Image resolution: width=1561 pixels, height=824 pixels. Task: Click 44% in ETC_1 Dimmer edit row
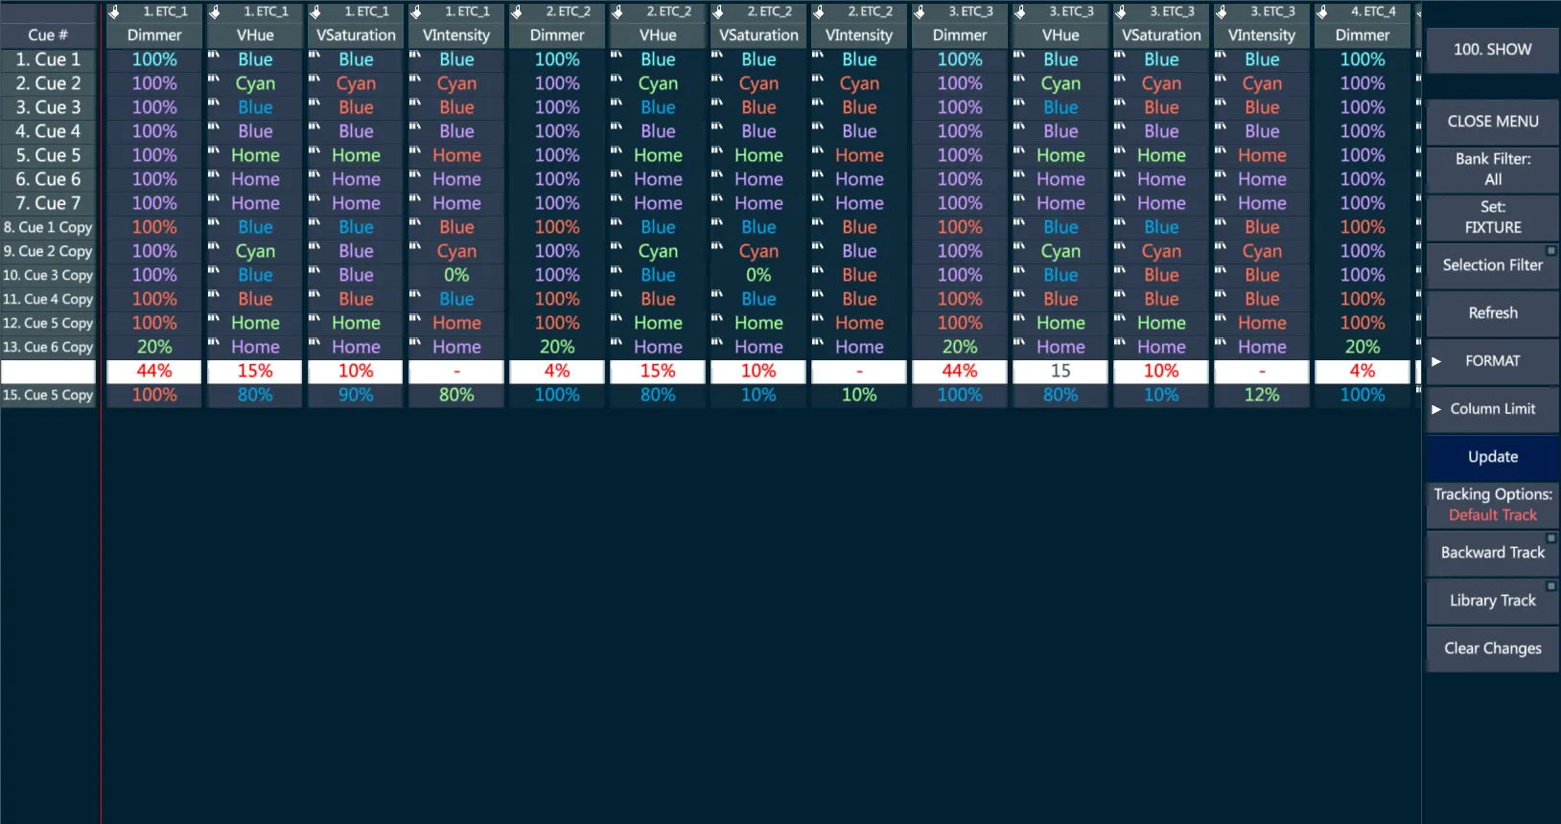[x=154, y=371]
